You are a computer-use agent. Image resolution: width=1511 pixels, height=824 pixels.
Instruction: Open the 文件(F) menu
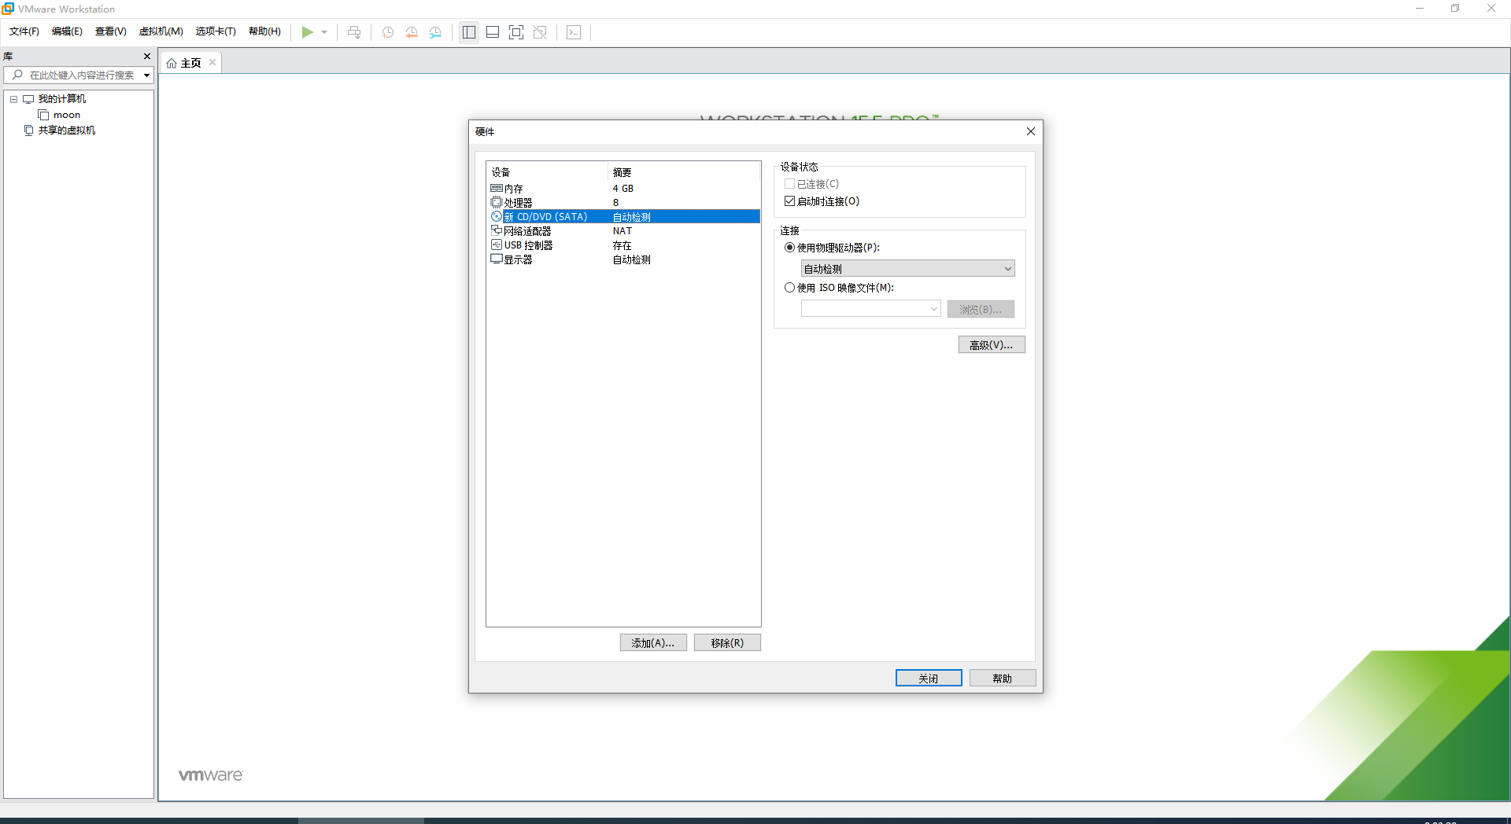[x=24, y=31]
